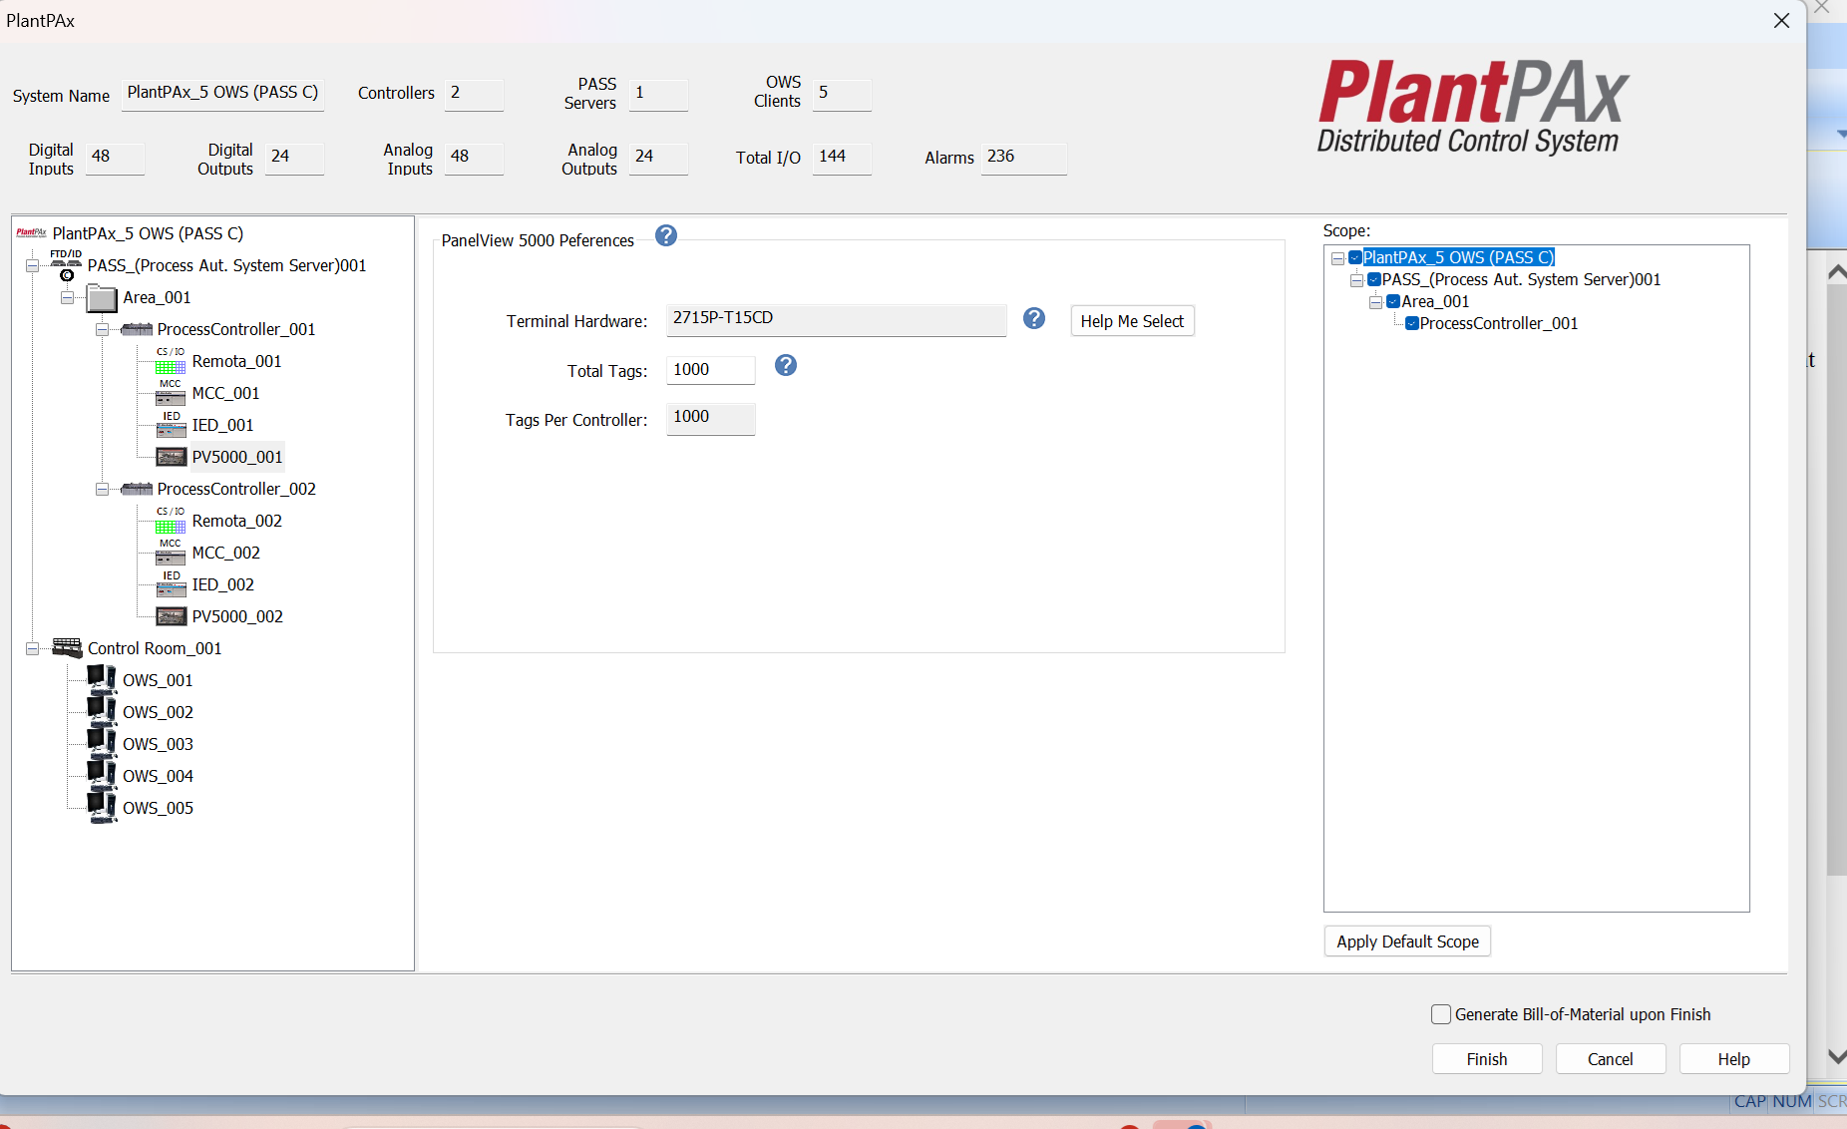Click the PlantPAx root node icon in tree
Viewport: 1847px width, 1129px height.
click(x=31, y=233)
